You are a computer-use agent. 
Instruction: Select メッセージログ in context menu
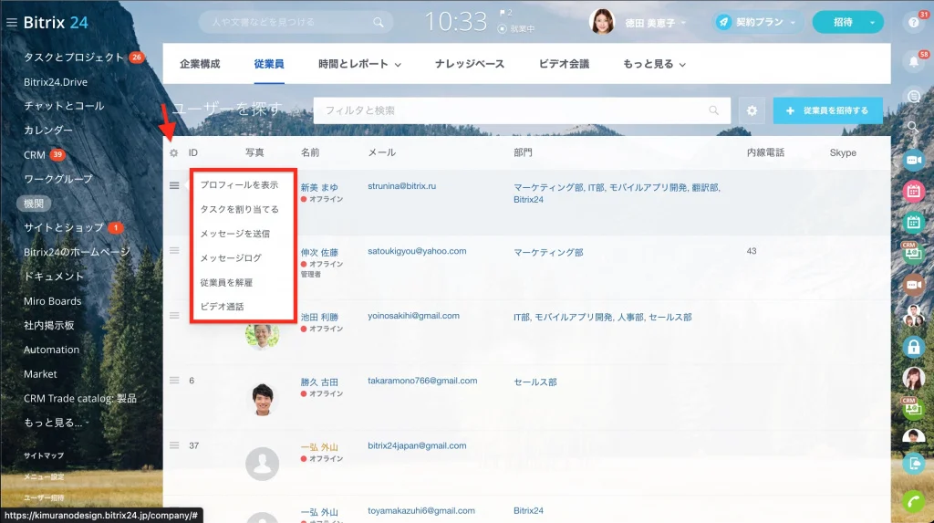point(231,258)
